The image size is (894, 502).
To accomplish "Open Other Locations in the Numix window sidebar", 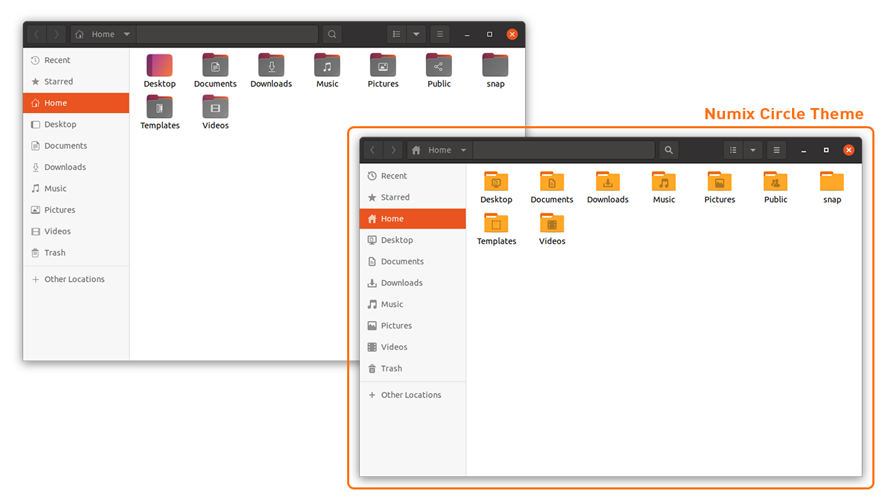I will click(413, 395).
